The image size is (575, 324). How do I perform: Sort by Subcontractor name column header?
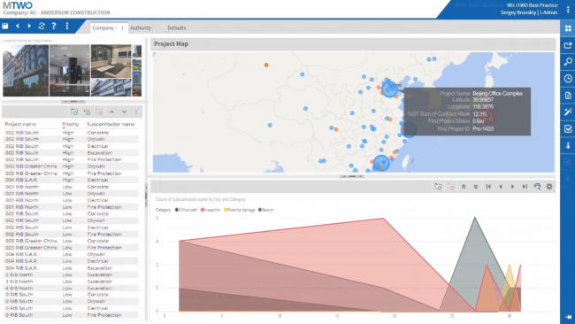pos(111,124)
